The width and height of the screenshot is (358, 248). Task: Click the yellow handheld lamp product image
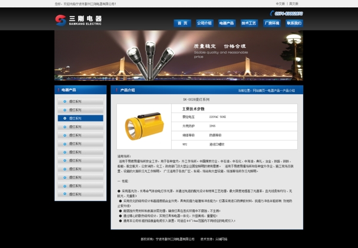coord(144,126)
